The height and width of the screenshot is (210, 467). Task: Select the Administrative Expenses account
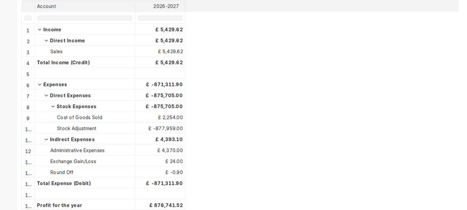(77, 151)
